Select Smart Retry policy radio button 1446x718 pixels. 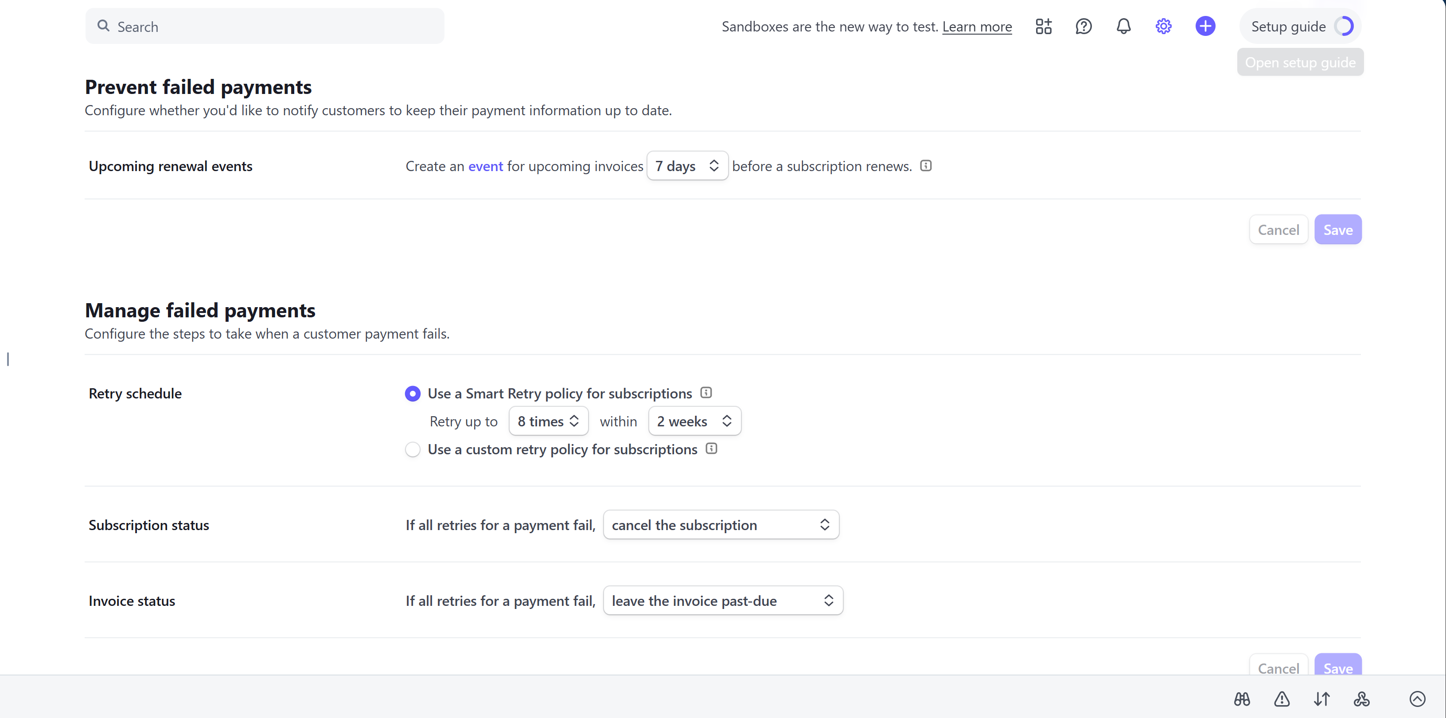click(x=413, y=394)
